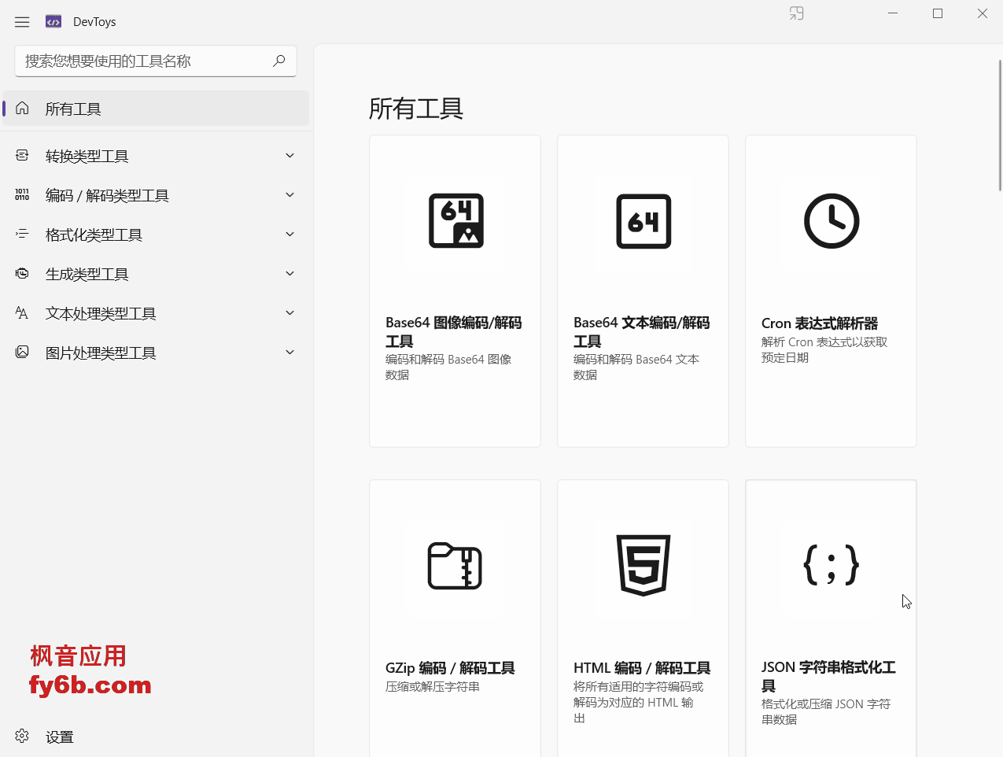1003x757 pixels.
Task: Maximize the DevToys window
Action: [938, 13]
